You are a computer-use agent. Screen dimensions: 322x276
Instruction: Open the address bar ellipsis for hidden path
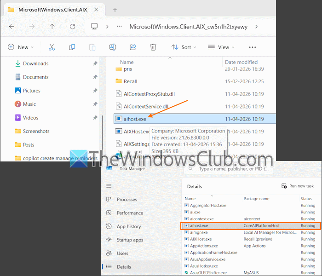click(x=119, y=26)
